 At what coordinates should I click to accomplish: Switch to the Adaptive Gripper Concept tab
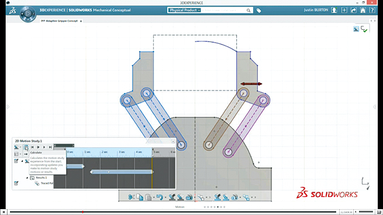pos(59,21)
